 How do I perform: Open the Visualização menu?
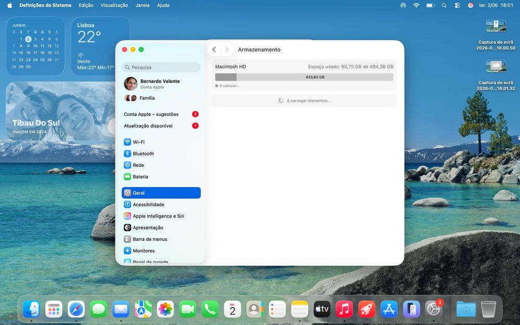[x=114, y=5]
